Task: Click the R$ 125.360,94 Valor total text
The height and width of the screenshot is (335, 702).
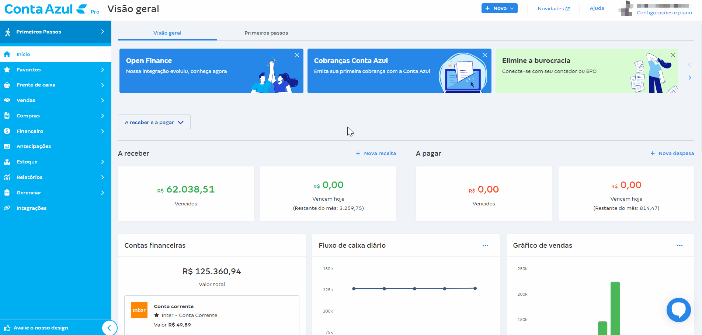Action: (212, 271)
